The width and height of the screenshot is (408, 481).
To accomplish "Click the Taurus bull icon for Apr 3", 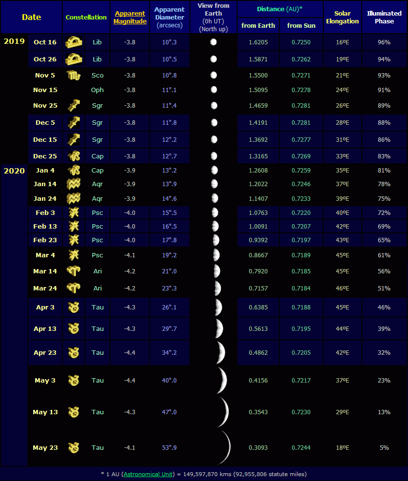I will (x=74, y=308).
